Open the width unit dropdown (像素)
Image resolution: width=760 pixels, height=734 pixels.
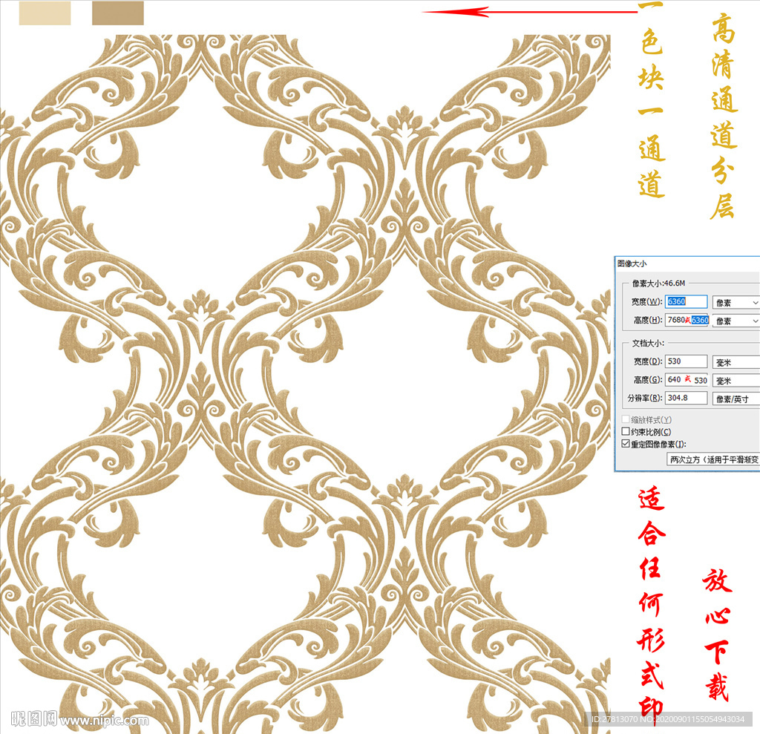[736, 303]
